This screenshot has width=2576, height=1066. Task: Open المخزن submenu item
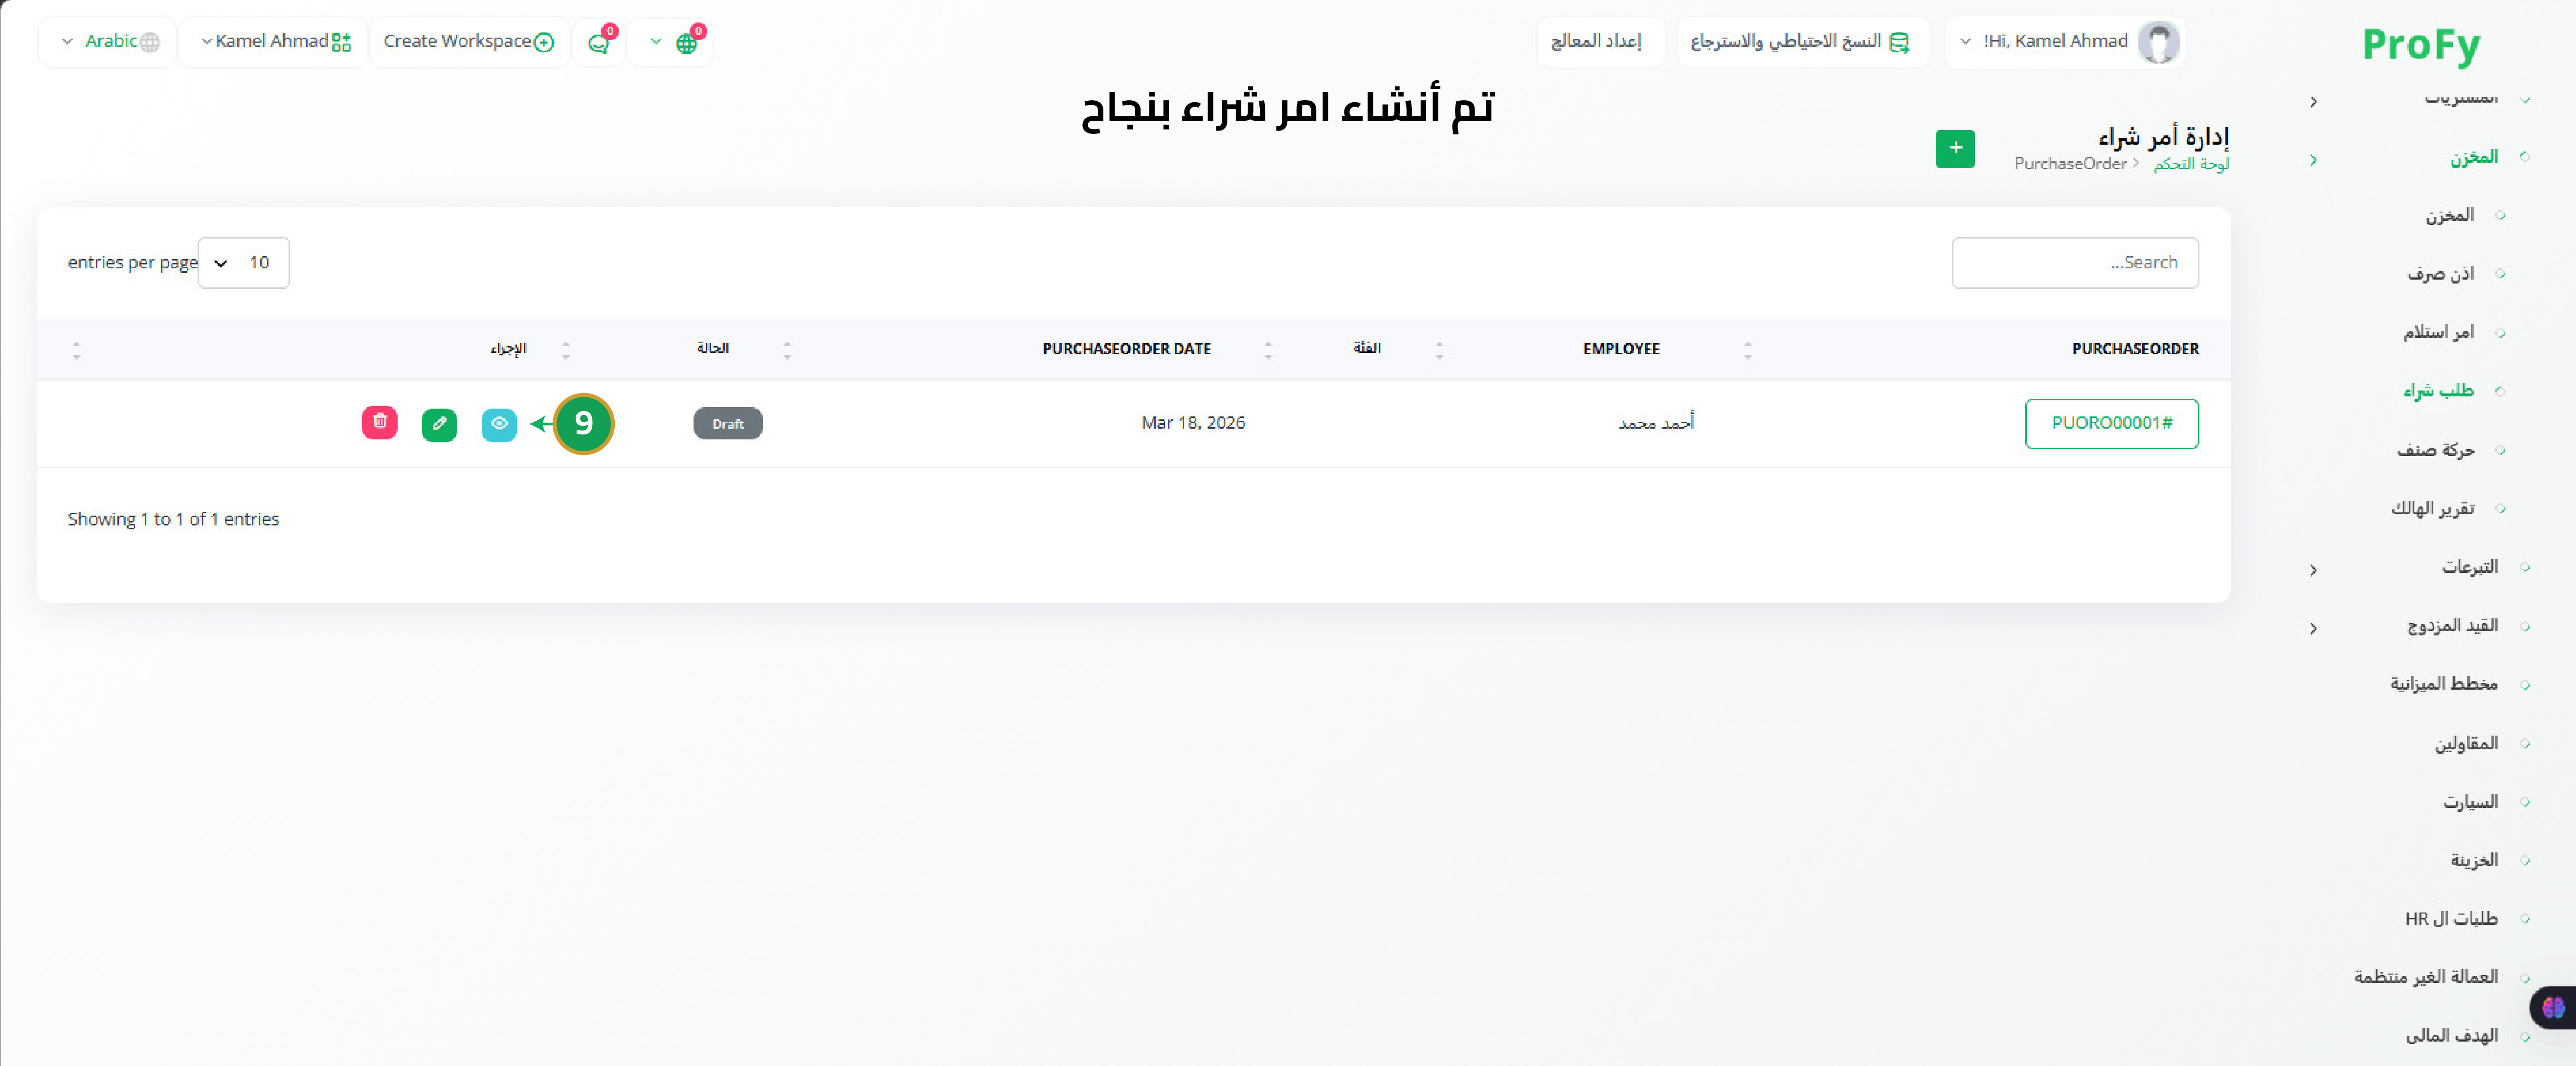pyautogui.click(x=2449, y=216)
